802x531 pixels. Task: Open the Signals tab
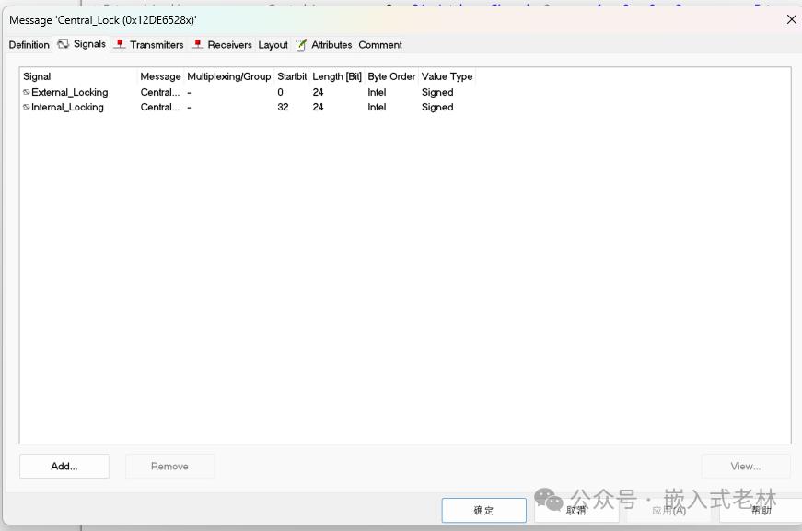(x=82, y=44)
